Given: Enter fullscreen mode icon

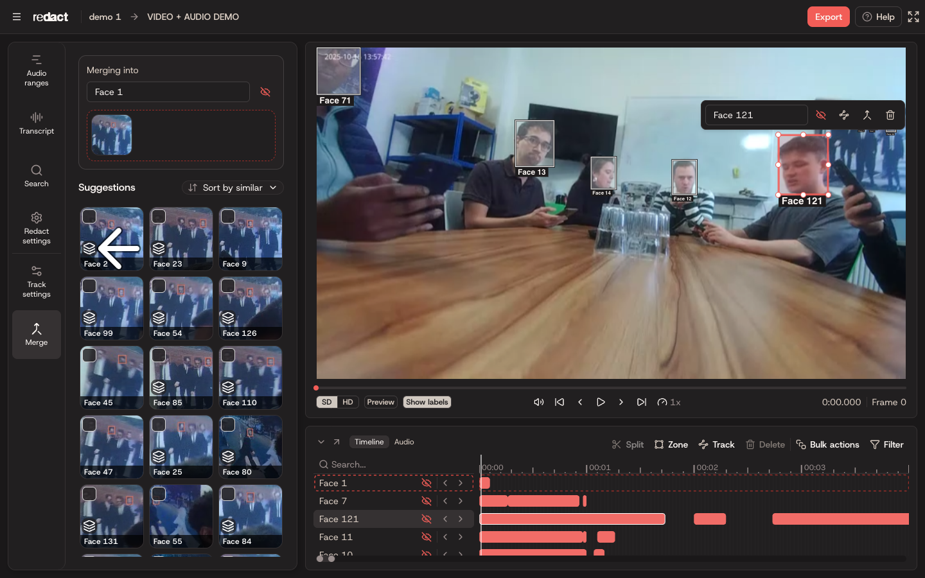Looking at the screenshot, I should pyautogui.click(x=913, y=17).
